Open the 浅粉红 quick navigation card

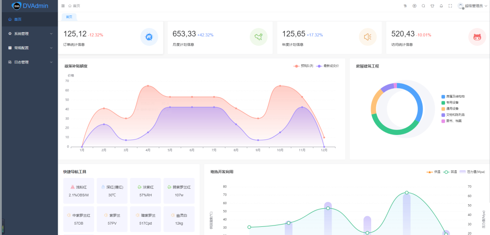tap(78, 191)
